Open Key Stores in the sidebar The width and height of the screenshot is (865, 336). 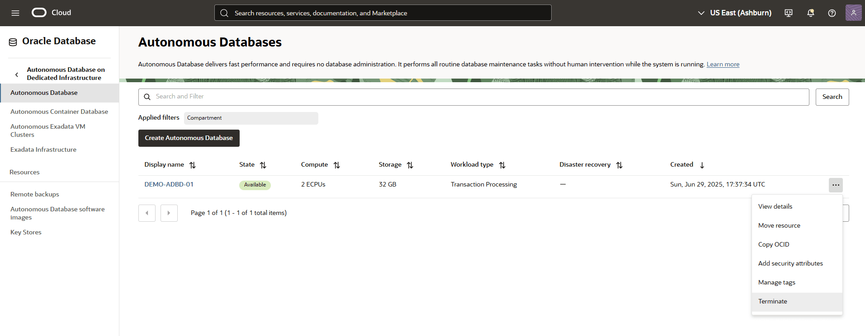coord(26,232)
